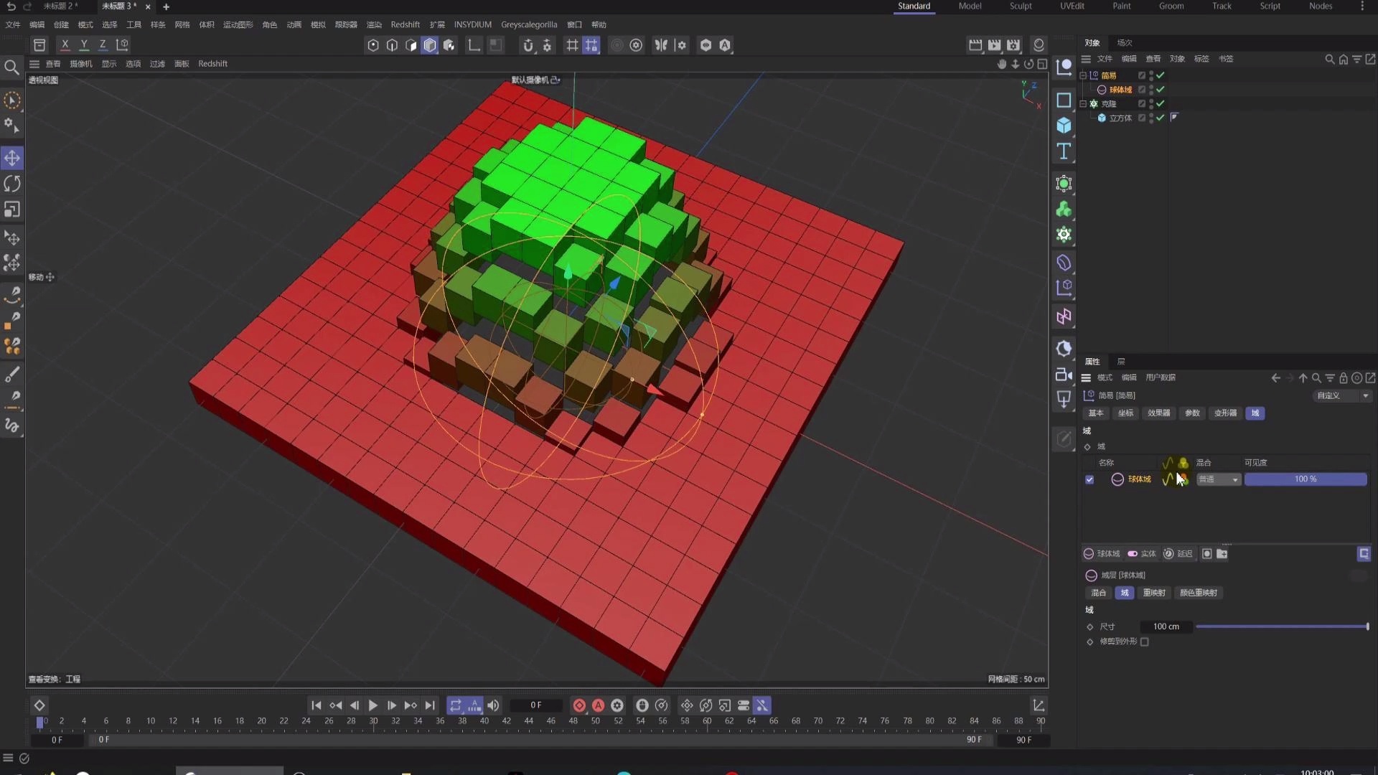Click the Undo arrow icon
Screen dimensions: 1378x775
tap(11, 6)
